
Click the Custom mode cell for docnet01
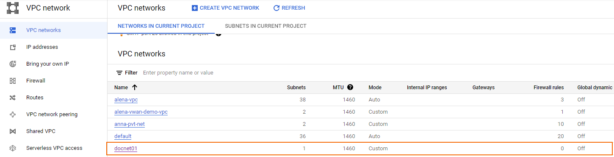[x=378, y=149]
